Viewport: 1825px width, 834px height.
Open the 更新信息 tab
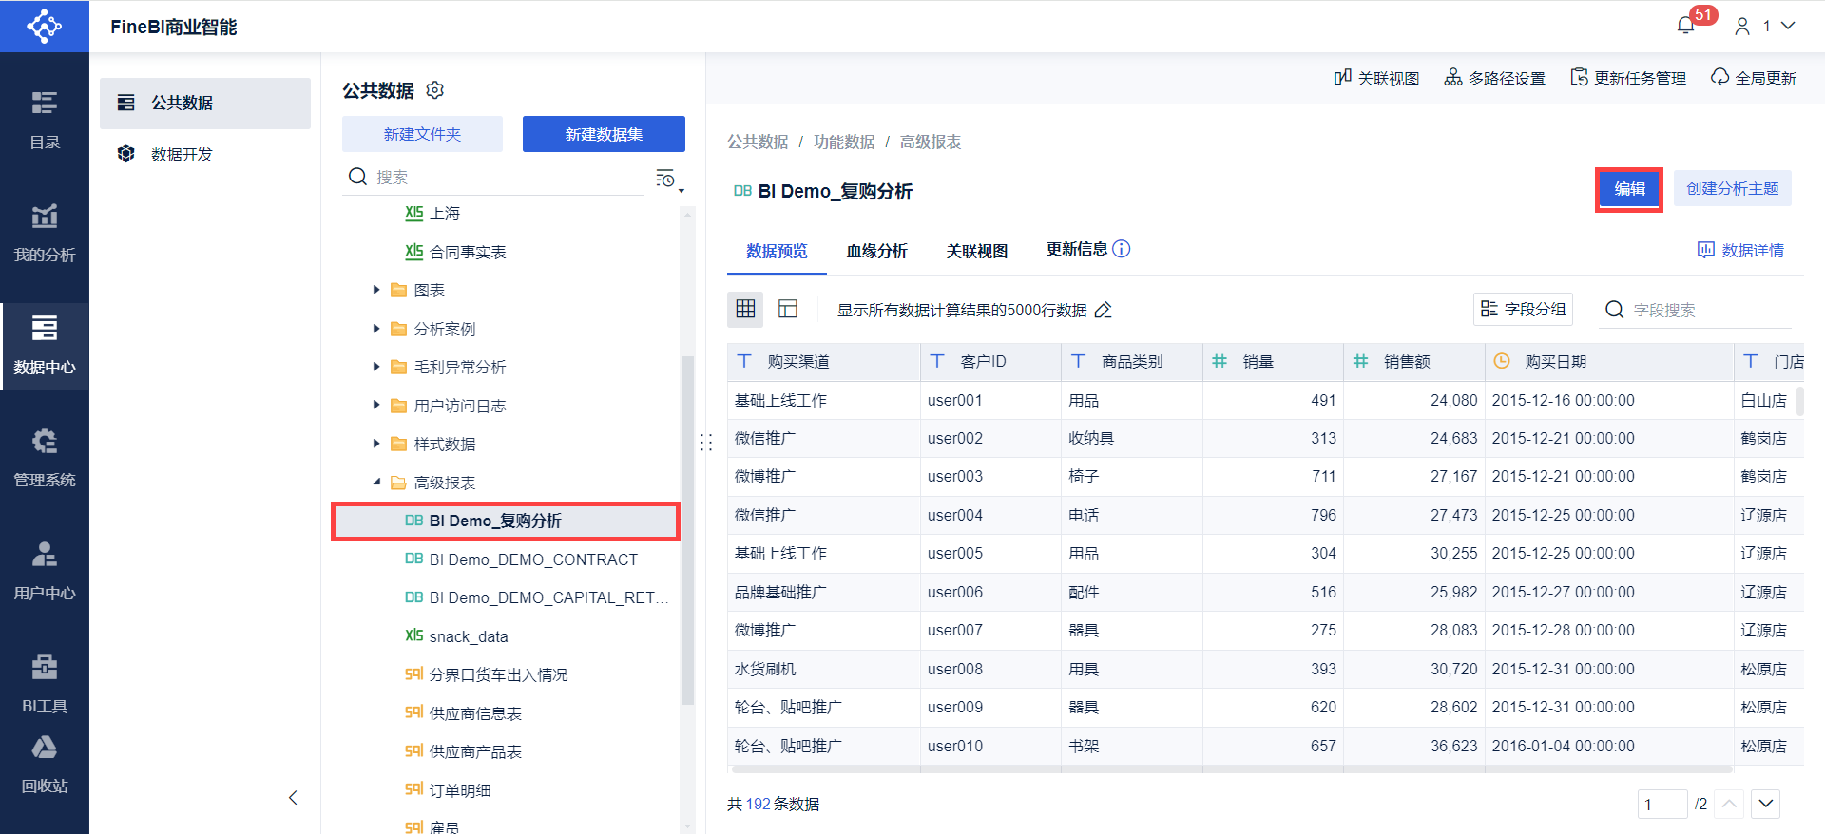(1077, 249)
